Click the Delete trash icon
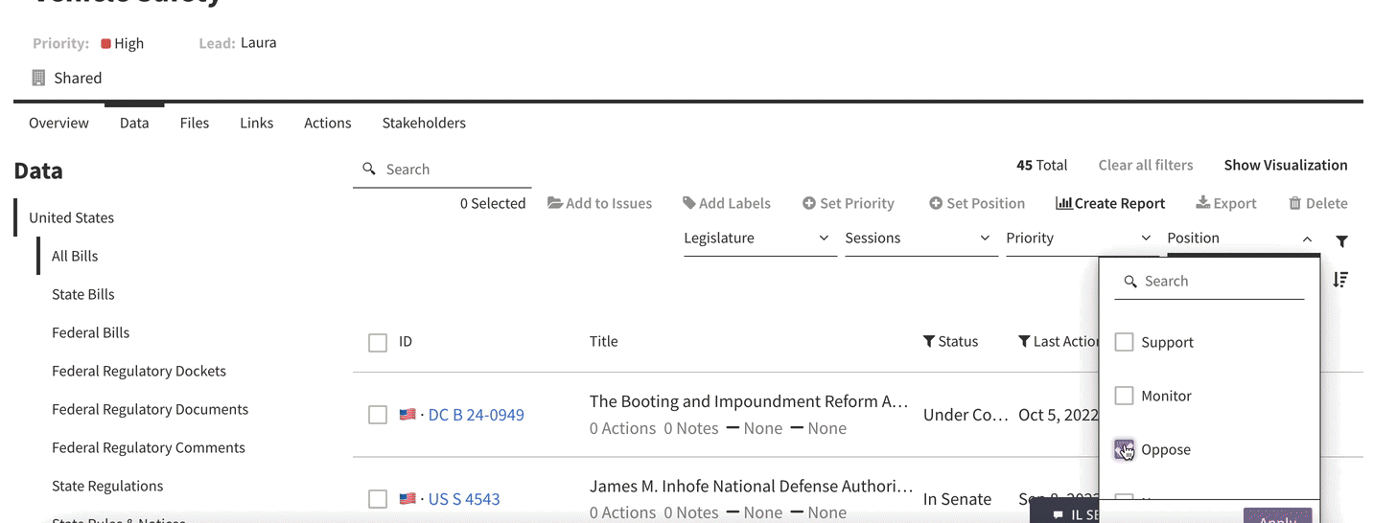This screenshot has height=523, width=1373. [1294, 203]
